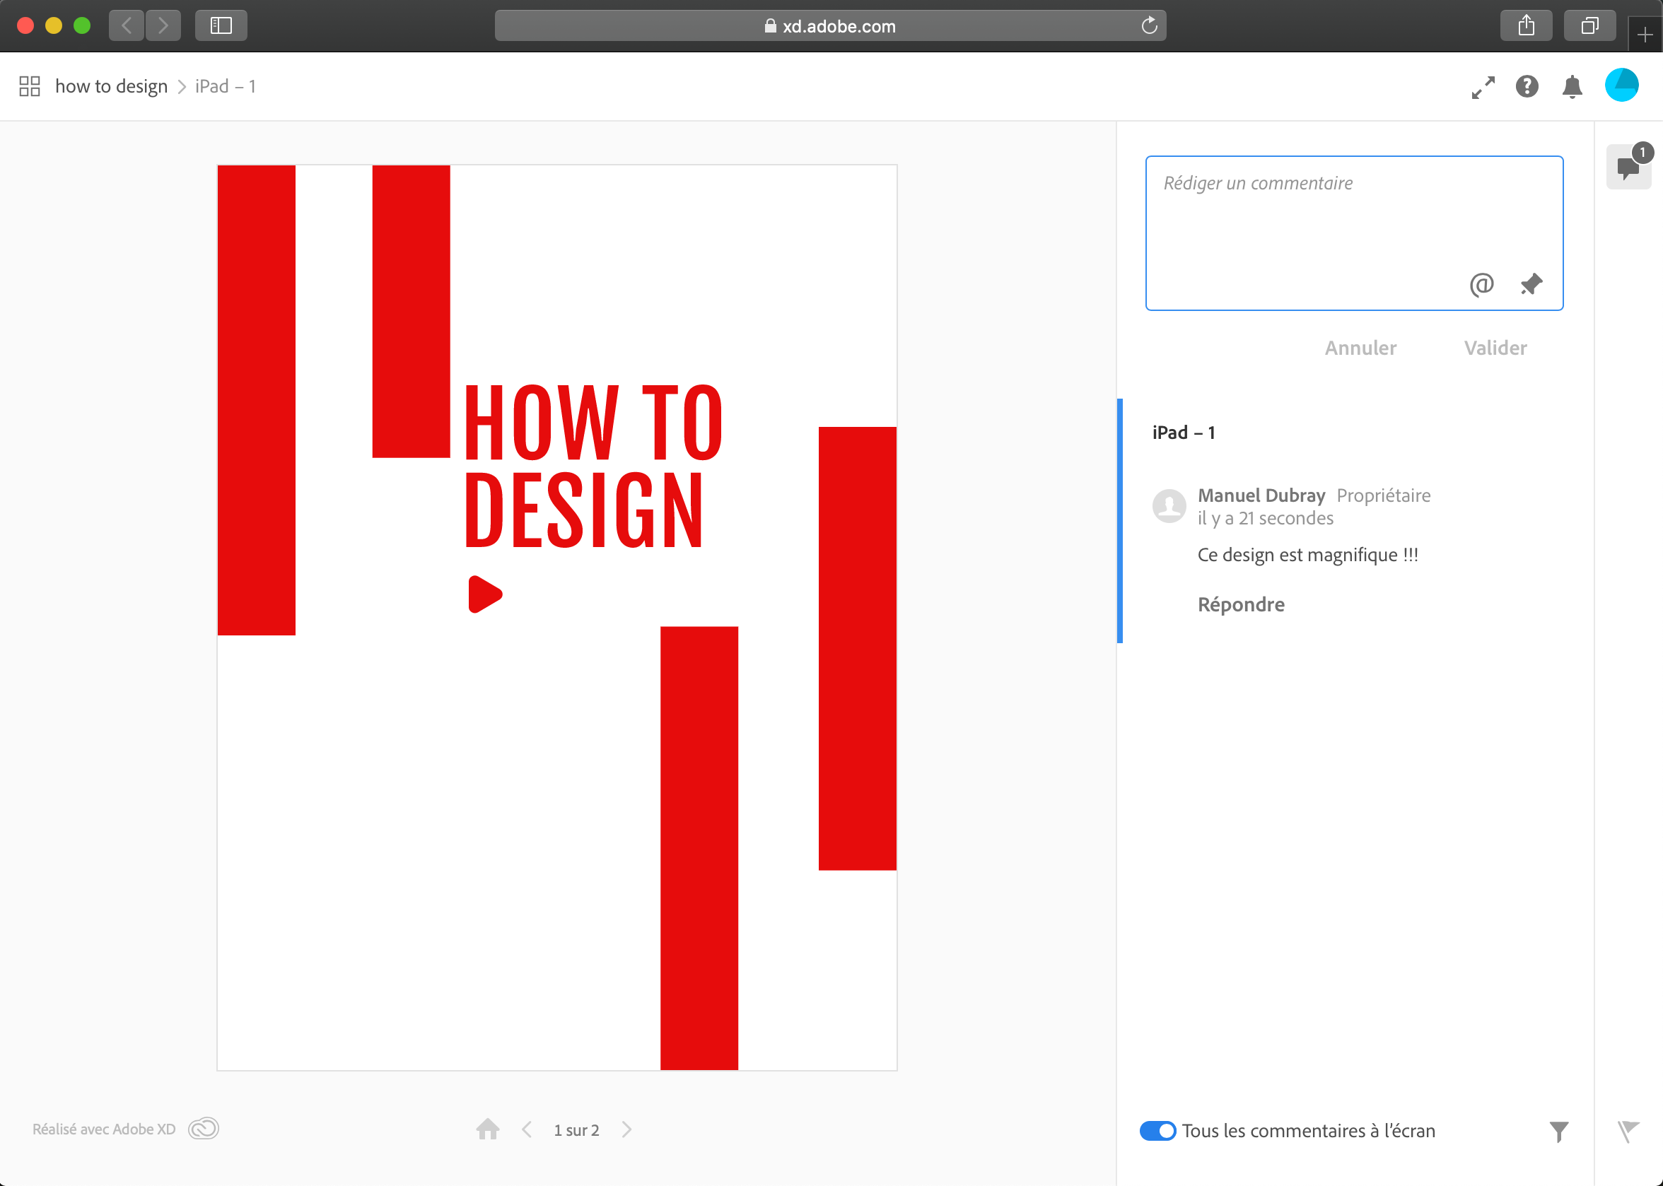The width and height of the screenshot is (1663, 1186).
Task: Navigate to next artboard using right arrow
Action: (x=629, y=1129)
